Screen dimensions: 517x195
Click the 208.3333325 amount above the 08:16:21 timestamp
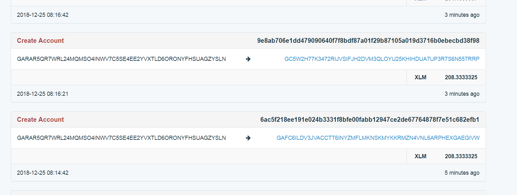[x=461, y=77]
